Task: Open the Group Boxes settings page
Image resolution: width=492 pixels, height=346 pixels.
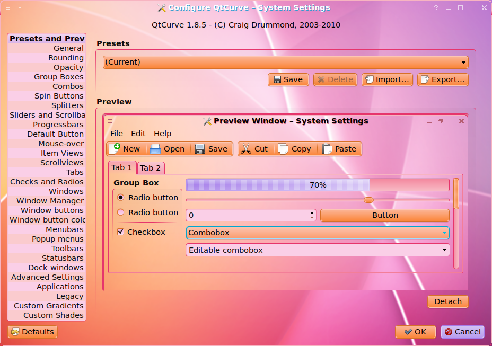Action: [47, 77]
